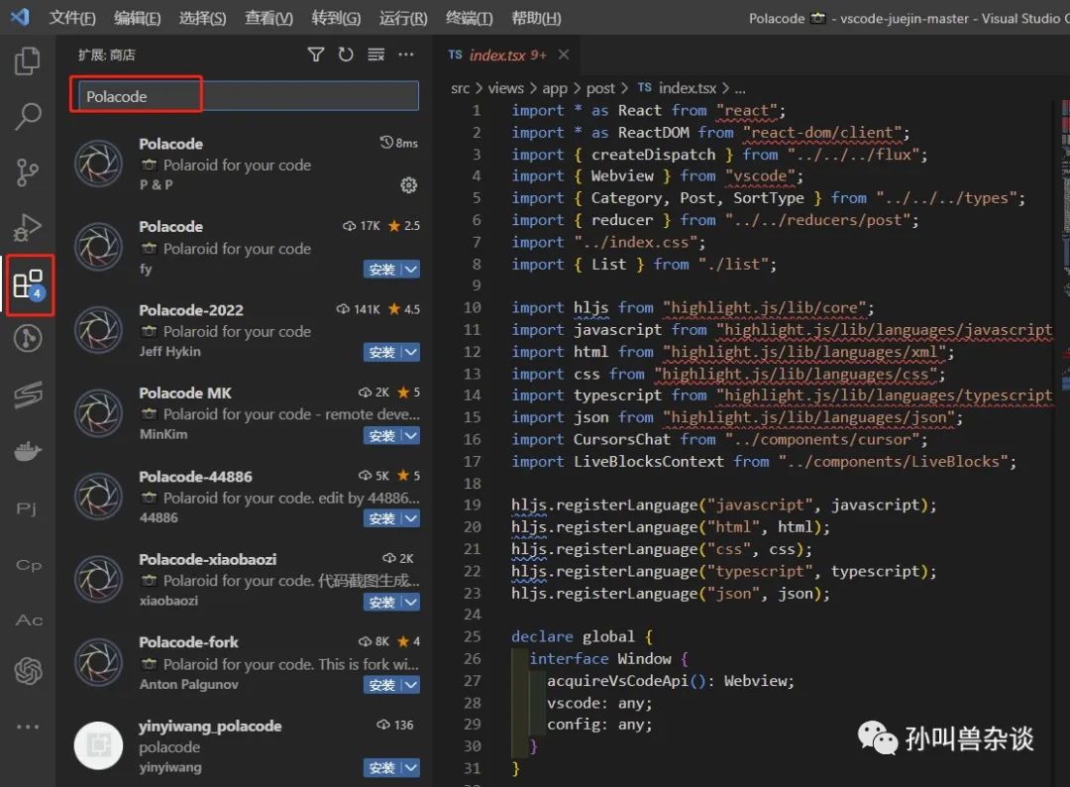Open Extensions panel more actions menu
The image size is (1070, 787).
pos(405,55)
